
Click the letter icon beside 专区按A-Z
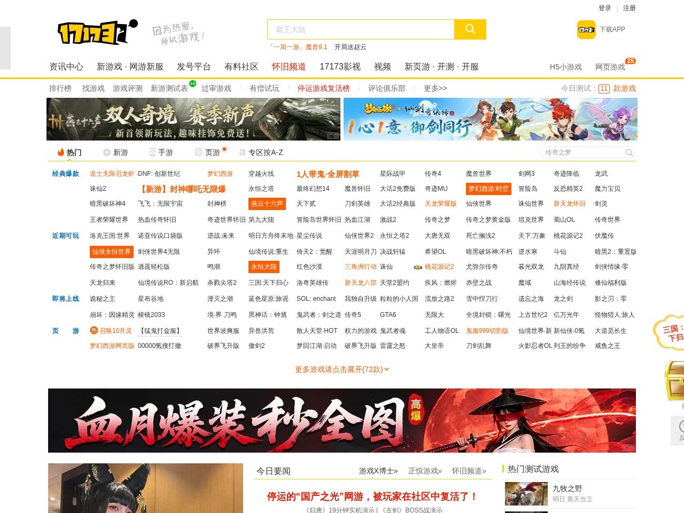[242, 152]
